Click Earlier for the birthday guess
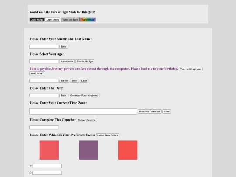The image size is (236, 177). 64,81
